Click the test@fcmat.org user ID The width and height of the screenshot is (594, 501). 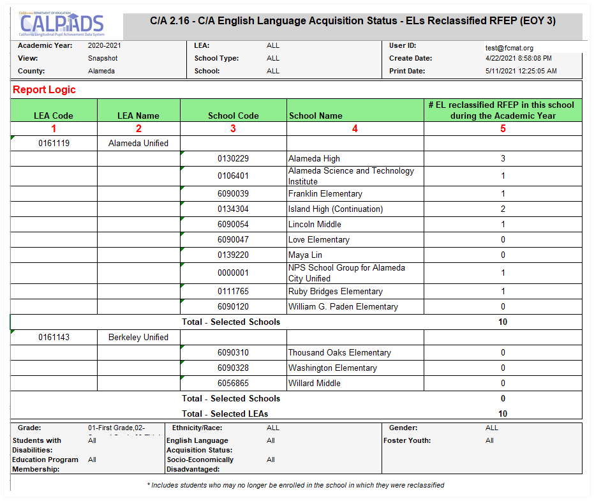[509, 48]
